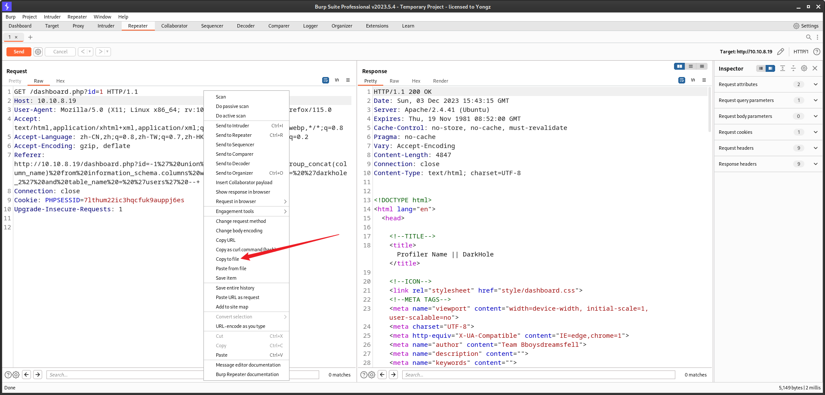Open response editor hamburger menu
Screen dimensions: 825x395
(x=704, y=80)
